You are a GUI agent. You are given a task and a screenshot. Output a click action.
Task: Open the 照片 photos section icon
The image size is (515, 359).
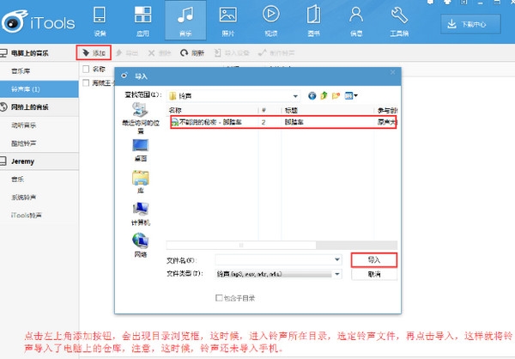point(228,21)
